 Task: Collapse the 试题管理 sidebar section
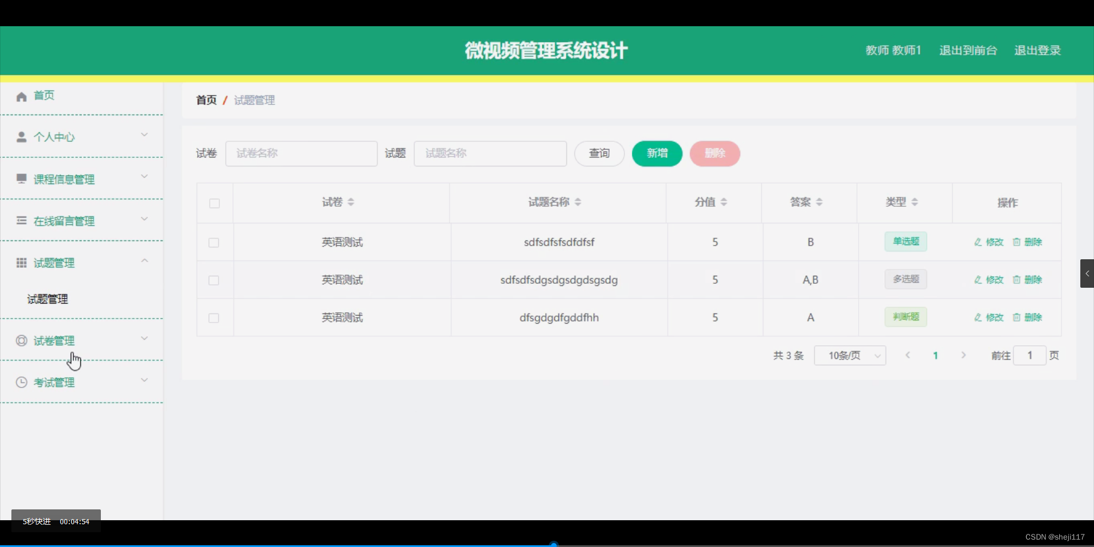point(144,260)
